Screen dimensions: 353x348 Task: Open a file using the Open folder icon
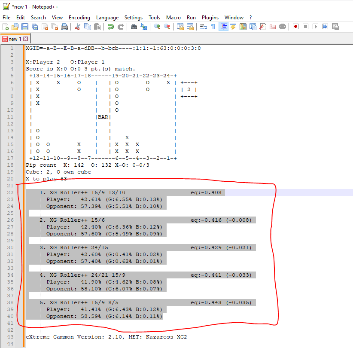click(x=15, y=27)
